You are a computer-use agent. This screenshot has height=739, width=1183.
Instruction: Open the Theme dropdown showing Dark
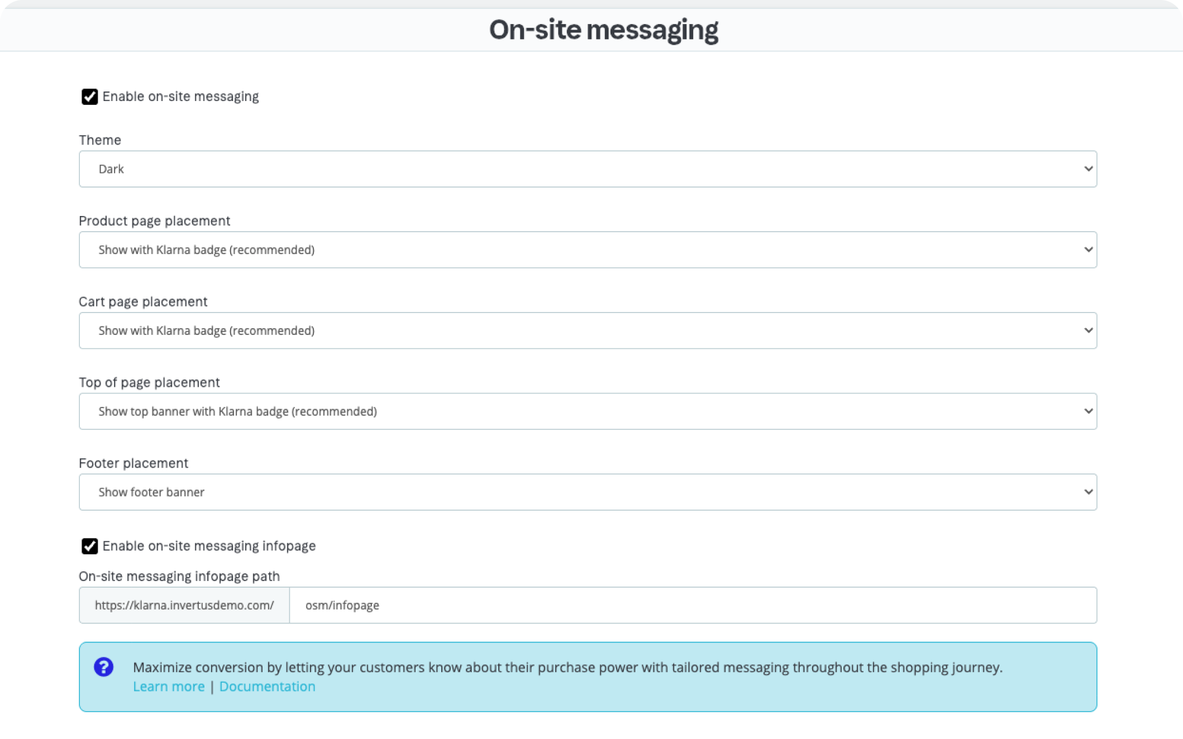[x=588, y=169]
